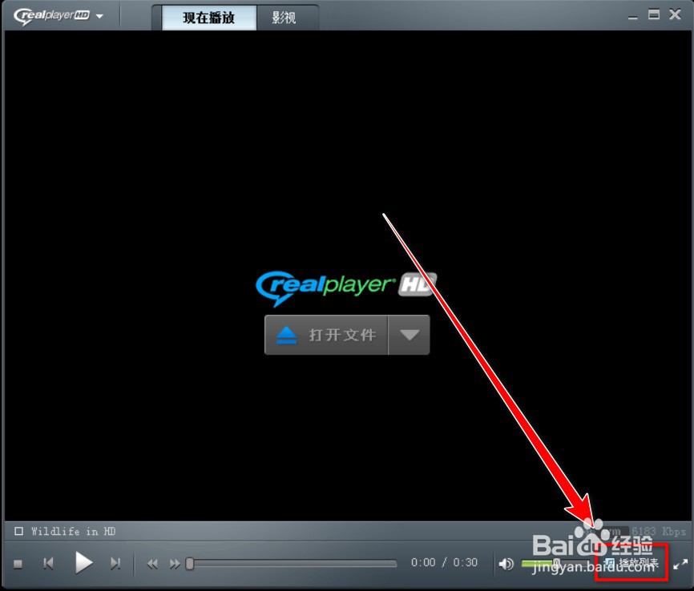The width and height of the screenshot is (694, 591).
Task: Open the RealPlayer logo dropdown menu arrow
Action: click(x=99, y=16)
